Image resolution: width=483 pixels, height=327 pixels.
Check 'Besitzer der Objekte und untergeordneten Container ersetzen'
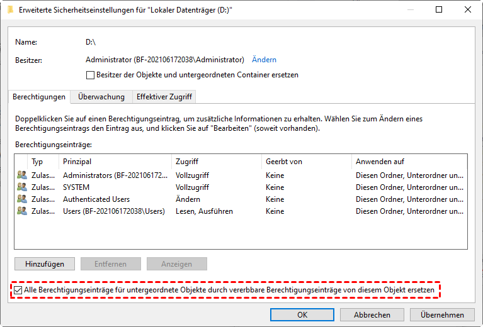click(x=90, y=75)
